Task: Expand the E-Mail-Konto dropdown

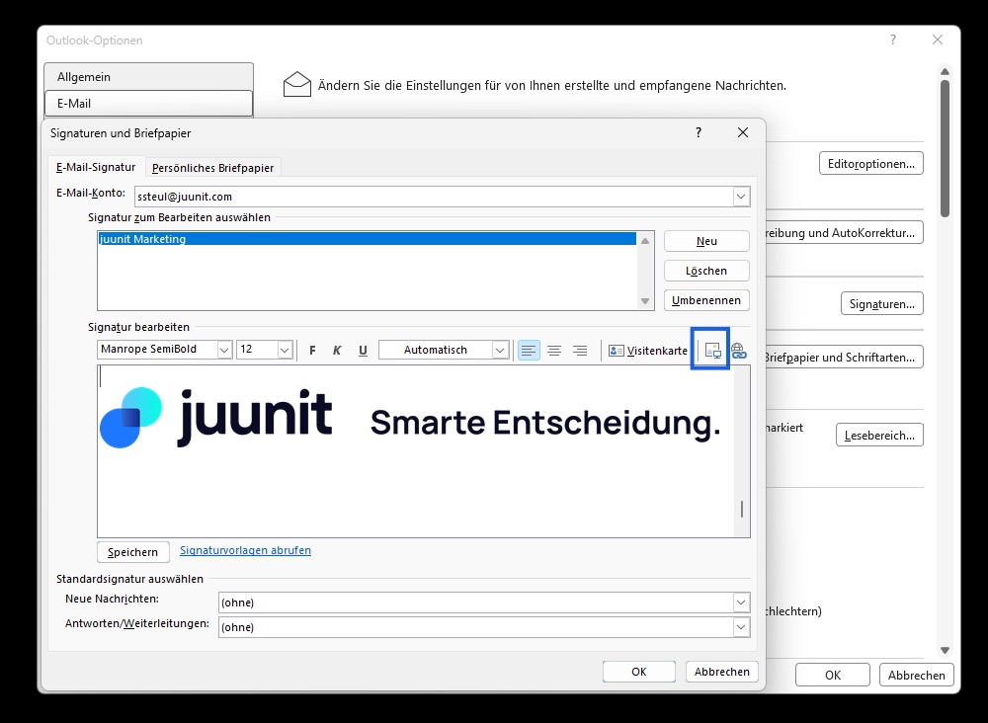Action: coord(741,197)
